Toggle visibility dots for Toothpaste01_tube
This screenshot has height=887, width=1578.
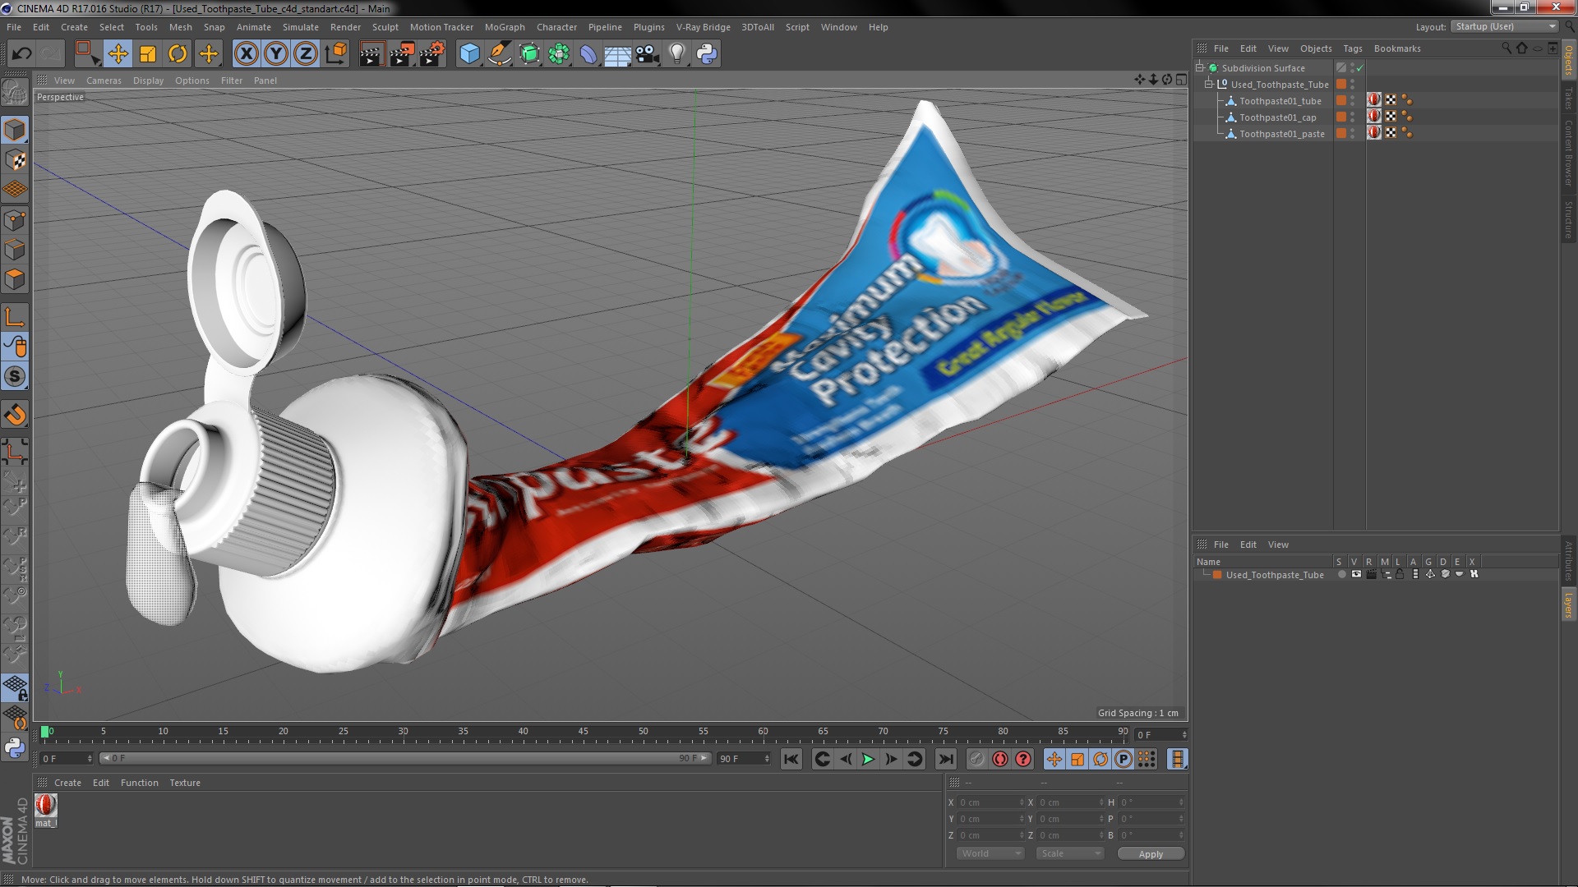click(x=1353, y=100)
